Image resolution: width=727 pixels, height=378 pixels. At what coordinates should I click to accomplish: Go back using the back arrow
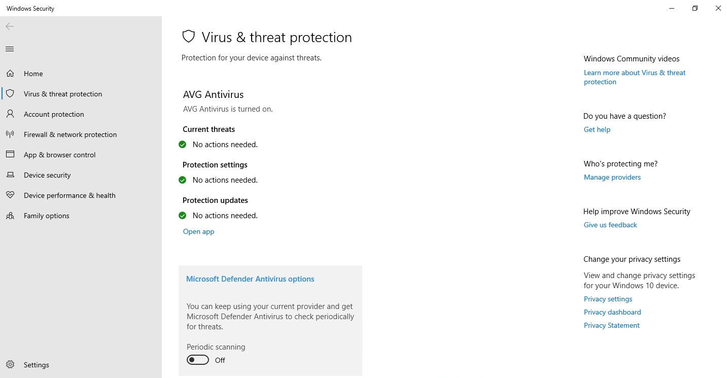point(10,26)
